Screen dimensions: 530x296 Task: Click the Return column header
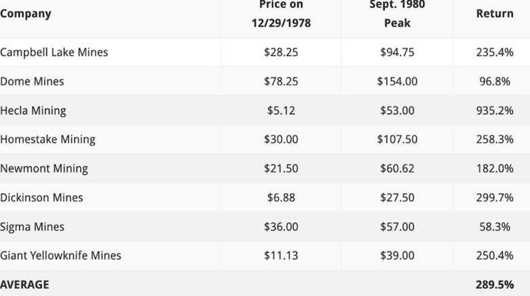tap(494, 14)
